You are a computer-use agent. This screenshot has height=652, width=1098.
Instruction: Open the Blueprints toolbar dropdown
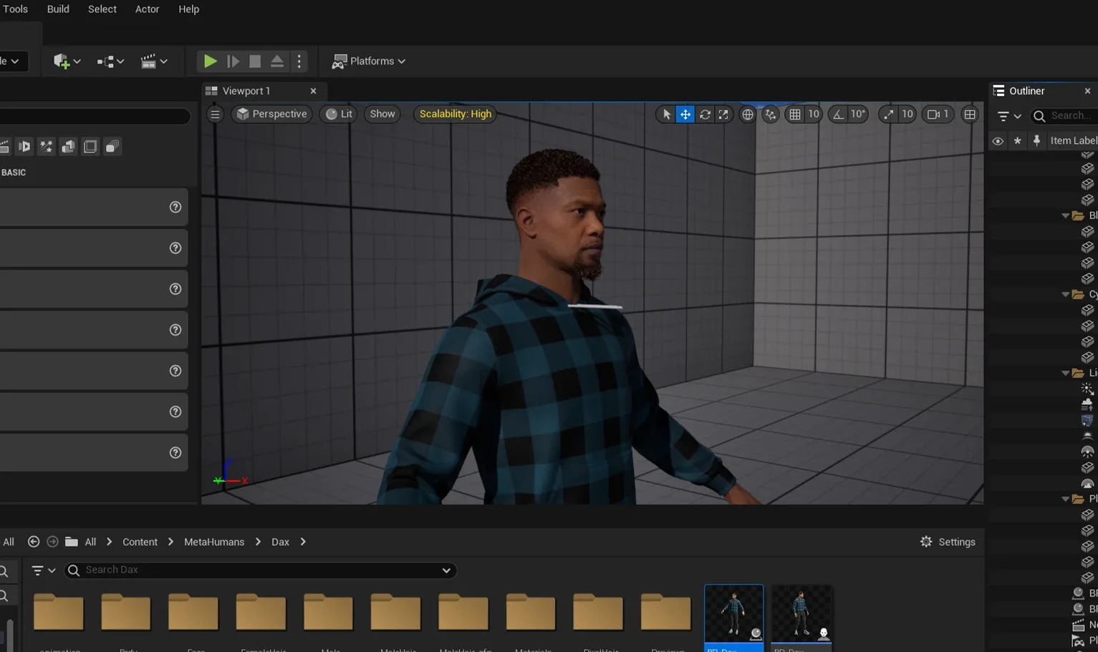[x=110, y=62]
